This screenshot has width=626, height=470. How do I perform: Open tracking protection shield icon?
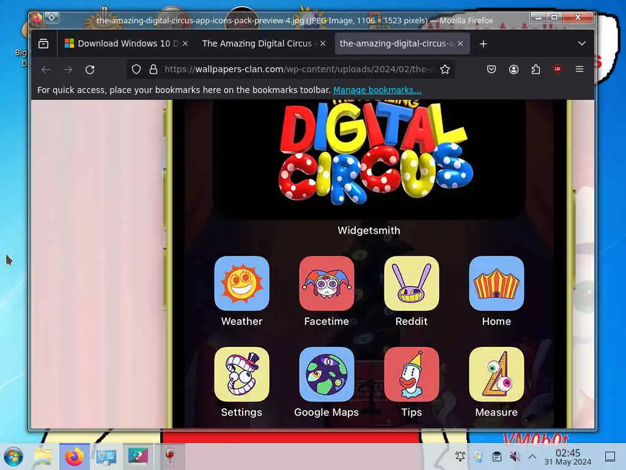click(x=136, y=69)
